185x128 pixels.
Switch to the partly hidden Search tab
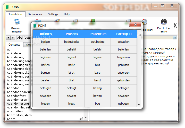[27, 45]
